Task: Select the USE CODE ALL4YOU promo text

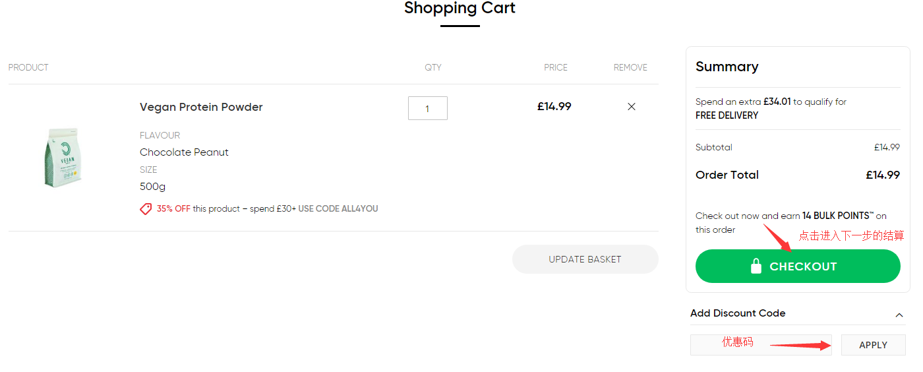Action: point(338,209)
